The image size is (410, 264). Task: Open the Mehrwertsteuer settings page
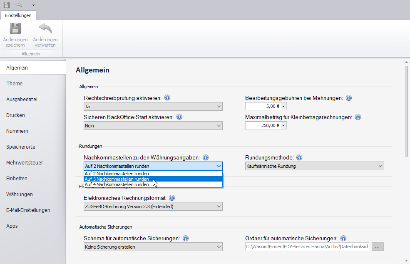(33, 163)
